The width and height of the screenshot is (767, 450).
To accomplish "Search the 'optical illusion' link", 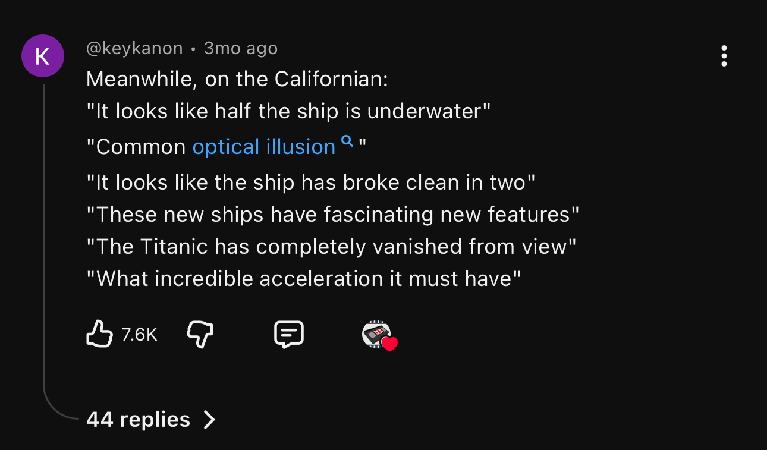I will 264,147.
